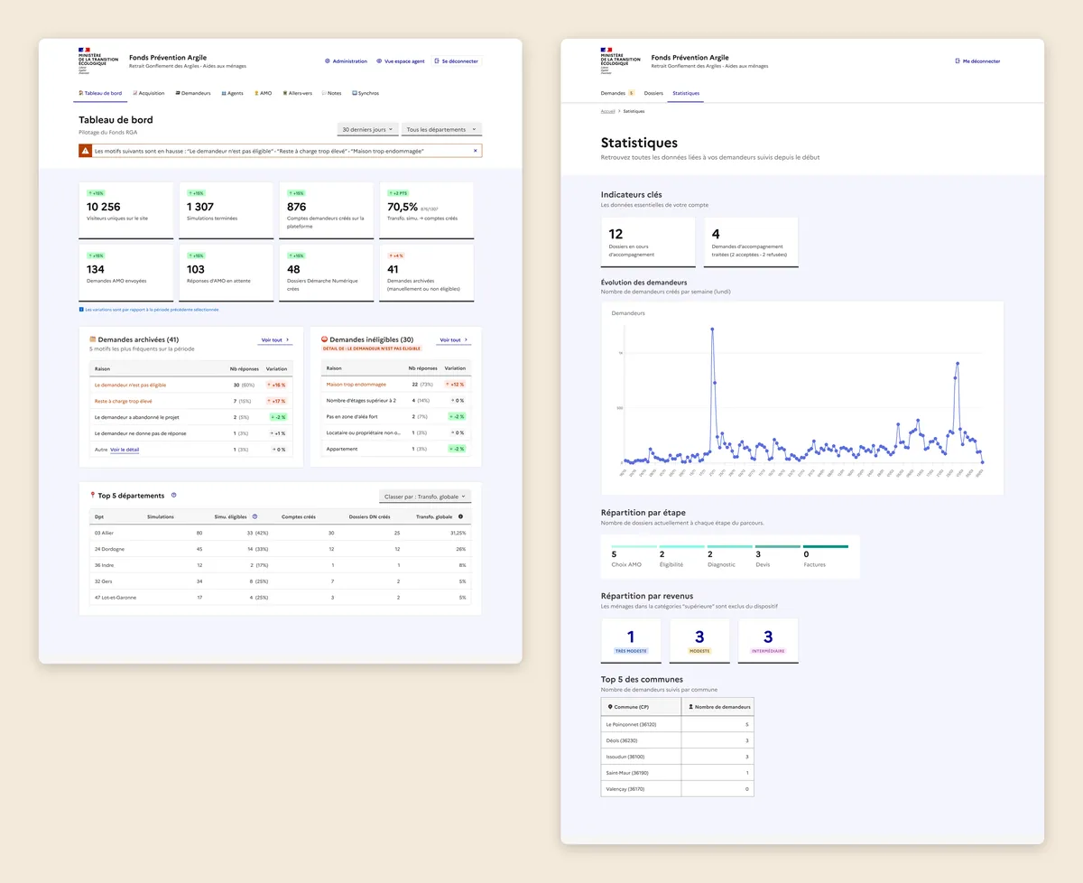Click the '03 Allier' department row
This screenshot has width=1083, height=883.
click(280, 533)
